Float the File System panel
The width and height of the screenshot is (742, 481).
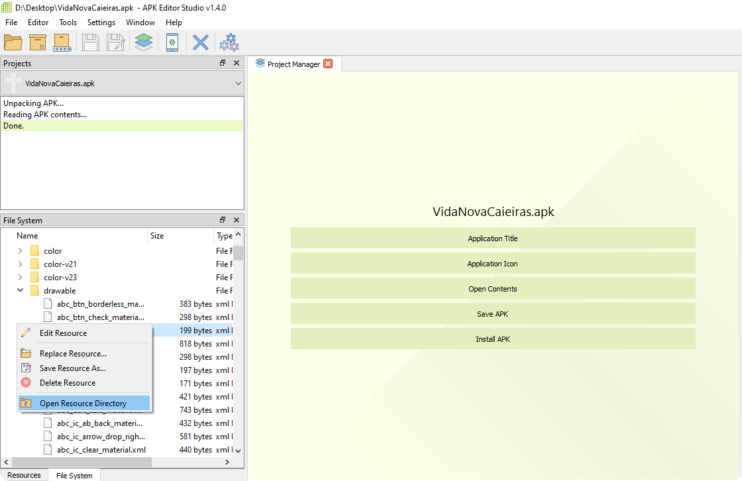click(x=223, y=221)
